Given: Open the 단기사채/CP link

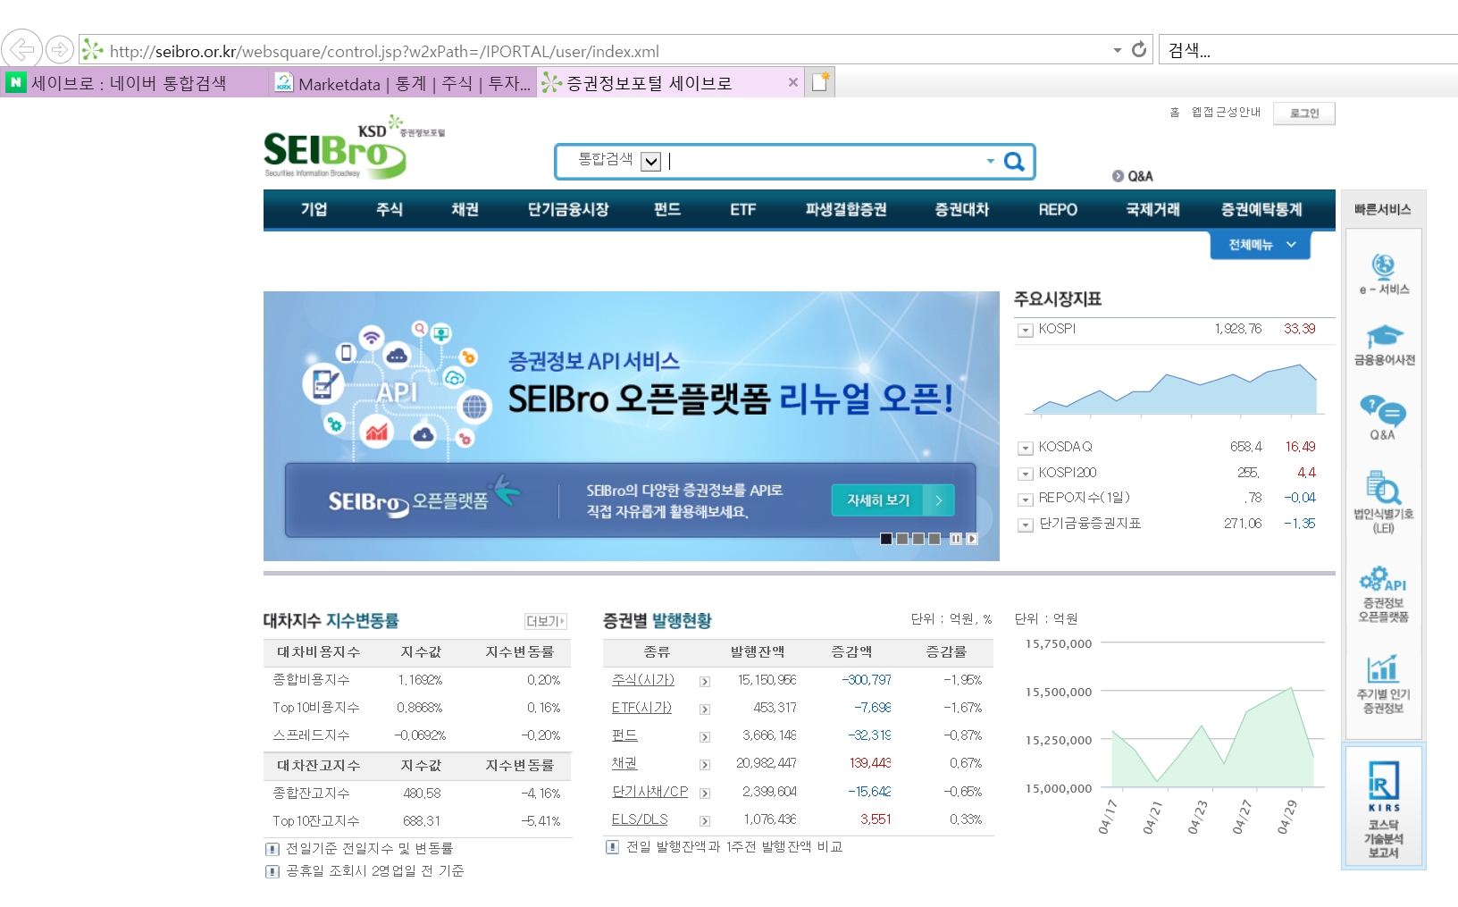Looking at the screenshot, I should (649, 792).
